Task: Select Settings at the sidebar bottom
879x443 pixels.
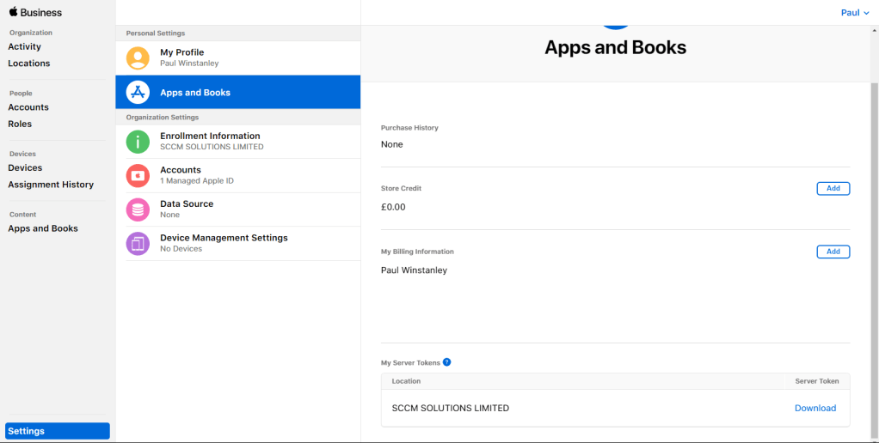Action: pos(57,431)
